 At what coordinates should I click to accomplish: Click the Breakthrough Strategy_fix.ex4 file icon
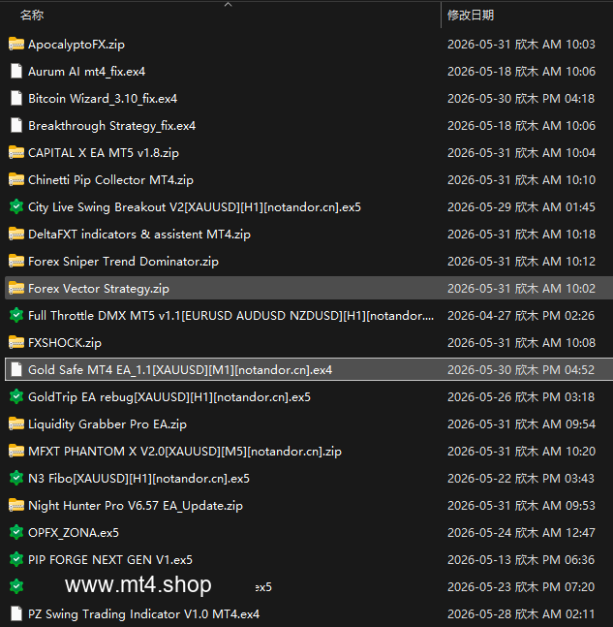pos(16,126)
